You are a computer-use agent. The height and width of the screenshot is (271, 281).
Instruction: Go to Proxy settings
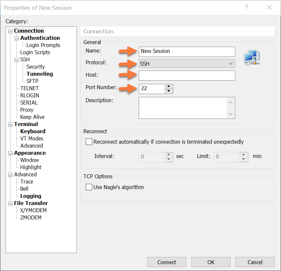pyautogui.click(x=27, y=110)
